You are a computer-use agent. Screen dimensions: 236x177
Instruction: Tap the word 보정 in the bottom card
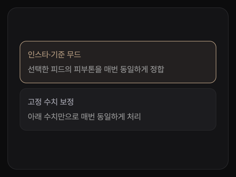pos(67,102)
